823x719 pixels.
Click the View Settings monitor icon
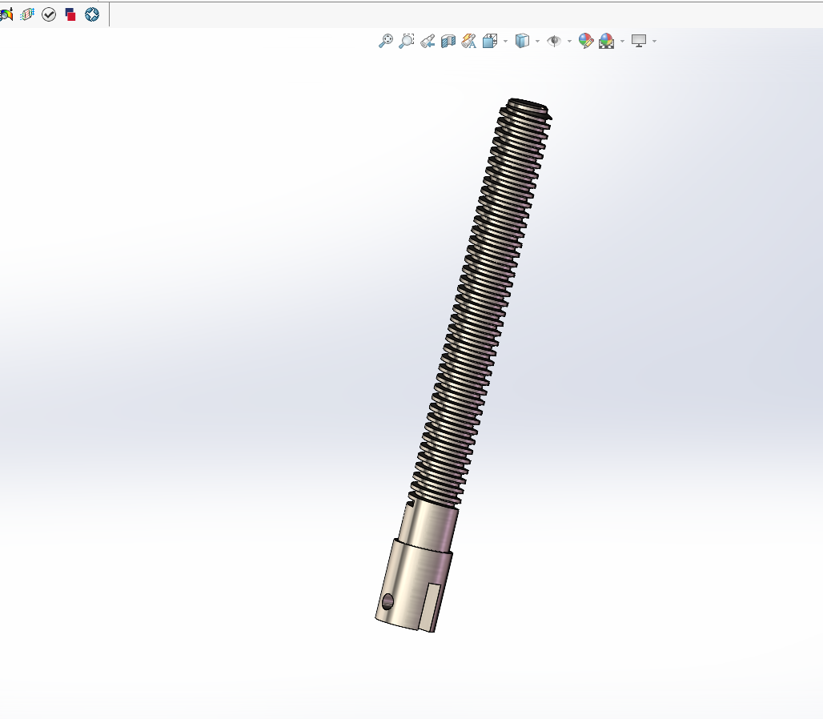tap(639, 41)
